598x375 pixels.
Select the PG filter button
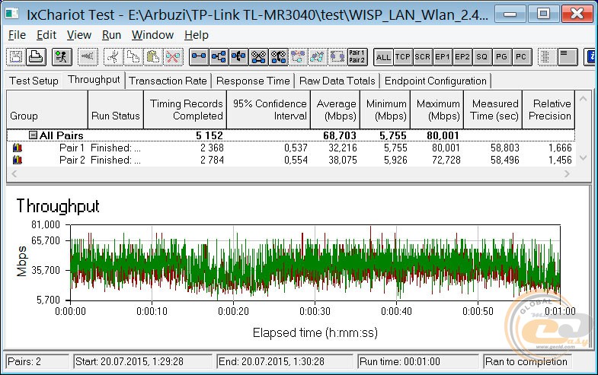[501, 57]
